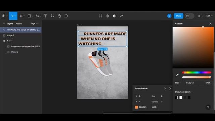This screenshot has width=215, height=121.
Task: Click the horizontal canvas scrollbar
Action: pyautogui.click(x=137, y=113)
